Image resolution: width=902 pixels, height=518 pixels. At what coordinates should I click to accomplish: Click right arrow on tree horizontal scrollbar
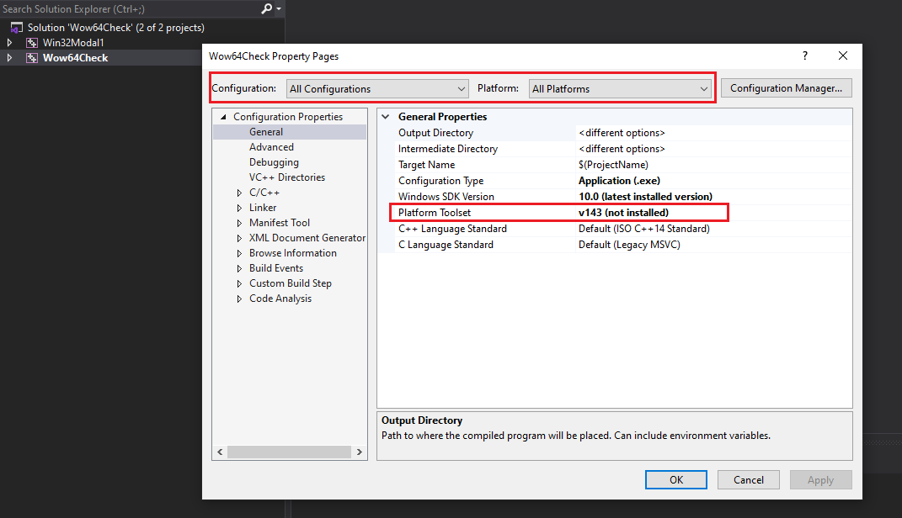(360, 452)
